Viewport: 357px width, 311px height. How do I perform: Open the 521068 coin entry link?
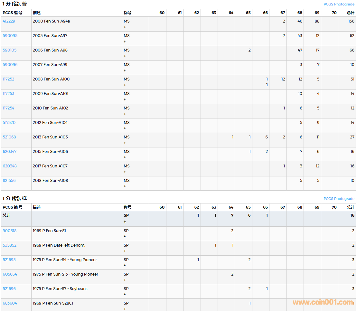click(x=9, y=137)
